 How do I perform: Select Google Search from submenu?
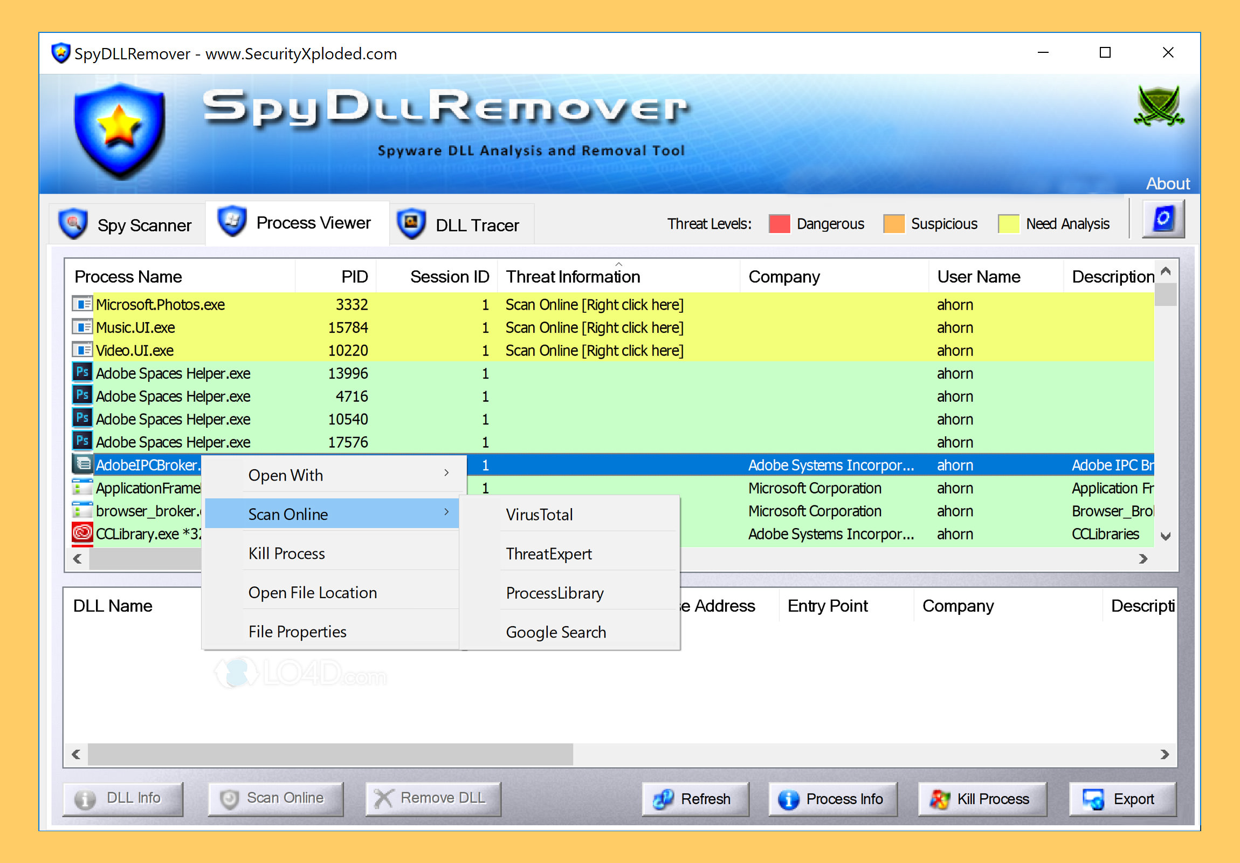pyautogui.click(x=571, y=632)
